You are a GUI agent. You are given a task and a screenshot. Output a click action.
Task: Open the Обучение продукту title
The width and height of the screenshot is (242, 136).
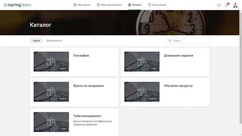click(178, 86)
